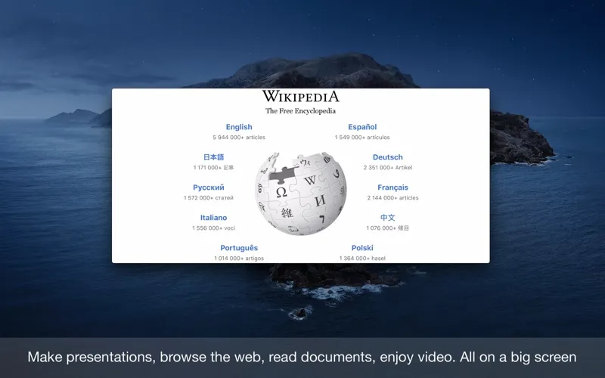Open the Русский Wikipedia link

209,187
